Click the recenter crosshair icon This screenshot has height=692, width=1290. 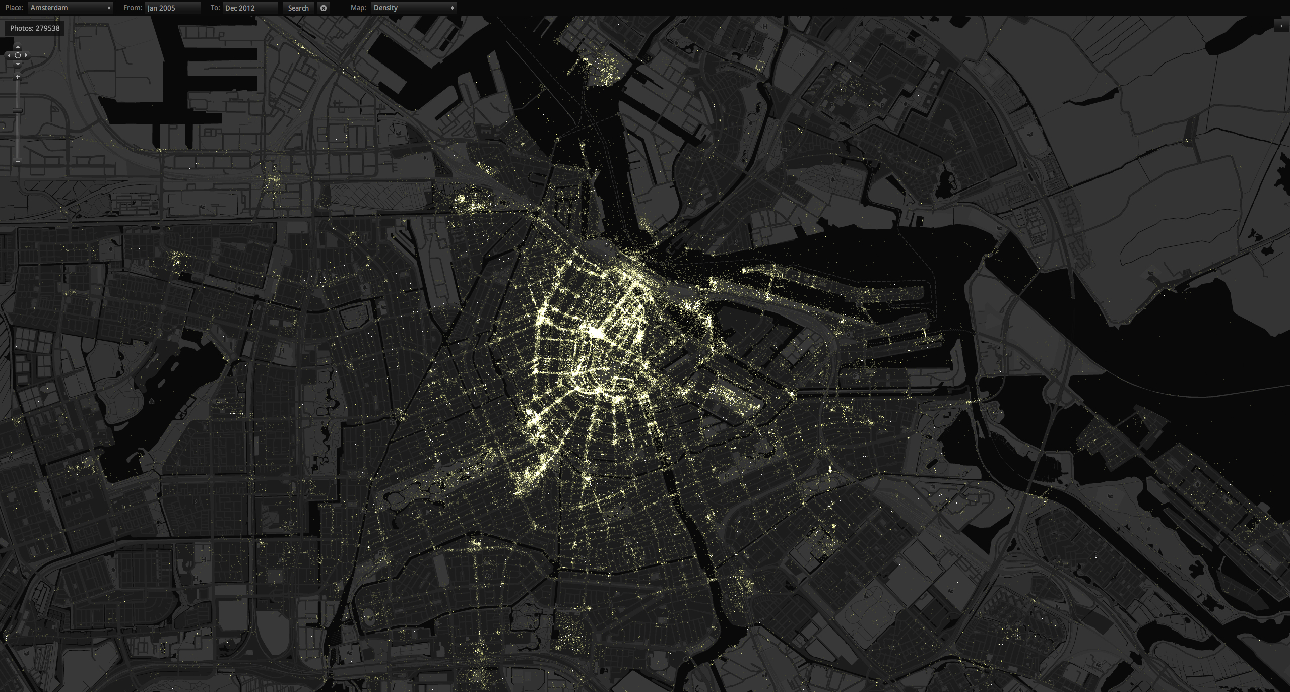(18, 55)
